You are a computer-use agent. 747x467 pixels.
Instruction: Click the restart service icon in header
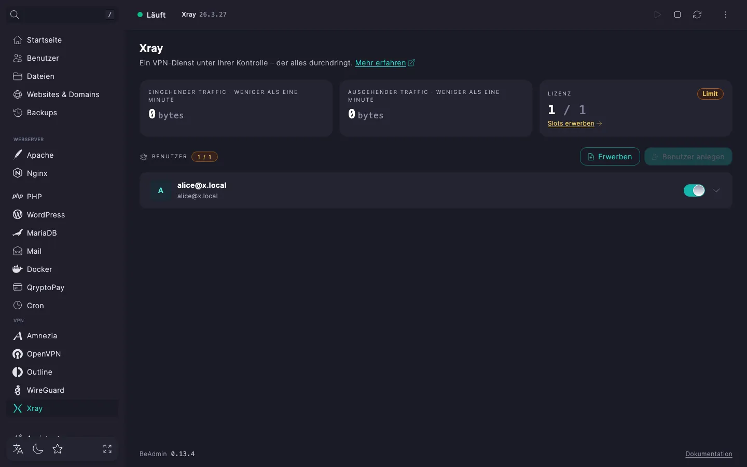pos(697,15)
